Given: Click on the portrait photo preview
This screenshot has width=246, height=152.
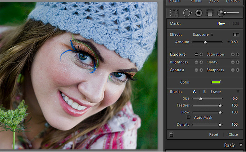Looking at the screenshot, I should (79, 75).
